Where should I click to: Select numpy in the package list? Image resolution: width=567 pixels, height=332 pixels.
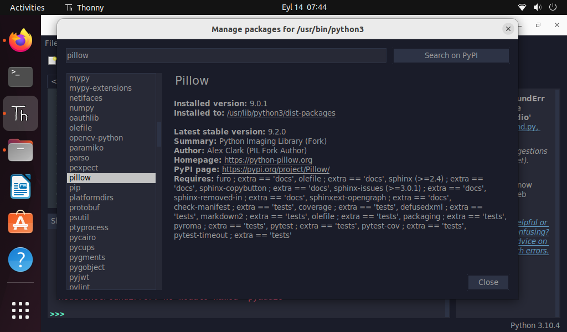tap(81, 108)
